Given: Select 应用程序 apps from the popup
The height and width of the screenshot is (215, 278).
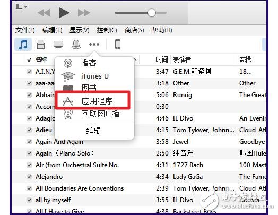Looking at the screenshot, I should coord(93,100).
